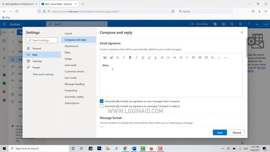This screenshot has width=270, height=152.
Task: Click Type here to search on taskbar
Action: pyautogui.click(x=39, y=148)
